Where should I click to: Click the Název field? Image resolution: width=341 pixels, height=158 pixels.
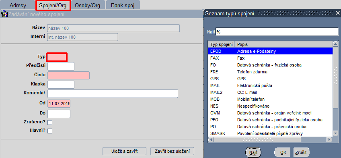113,28
